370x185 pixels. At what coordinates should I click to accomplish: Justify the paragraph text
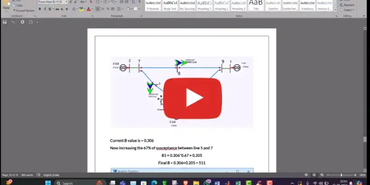[113, 9]
